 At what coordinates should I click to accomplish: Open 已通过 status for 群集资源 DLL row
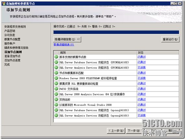pos(142,83)
